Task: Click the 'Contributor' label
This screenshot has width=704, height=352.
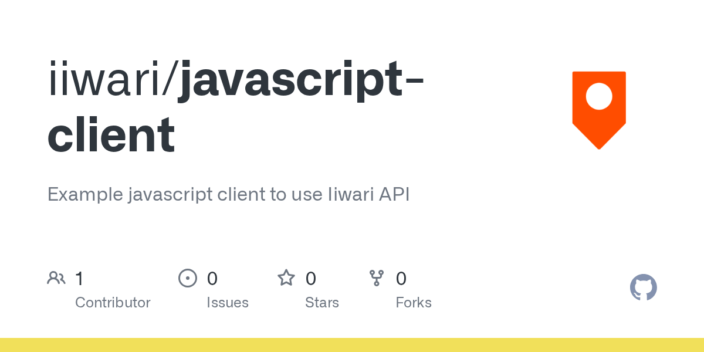Action: (113, 303)
